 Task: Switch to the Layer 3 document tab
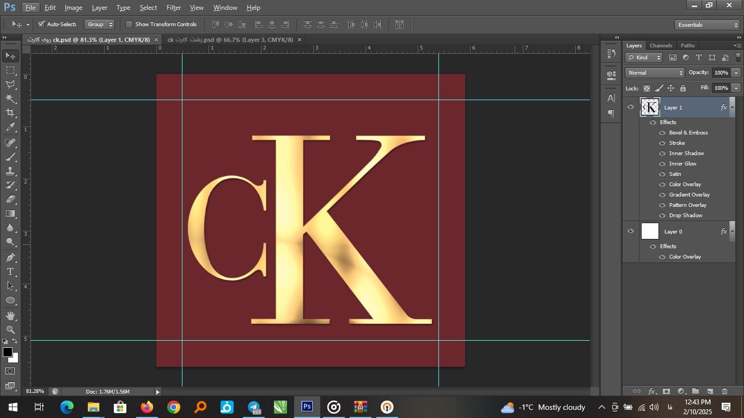point(230,40)
